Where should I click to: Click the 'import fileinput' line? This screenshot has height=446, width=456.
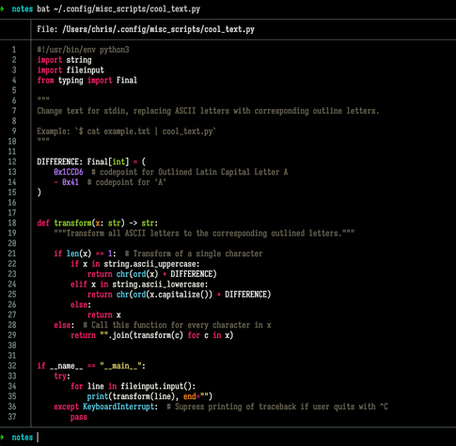pyautogui.click(x=71, y=70)
